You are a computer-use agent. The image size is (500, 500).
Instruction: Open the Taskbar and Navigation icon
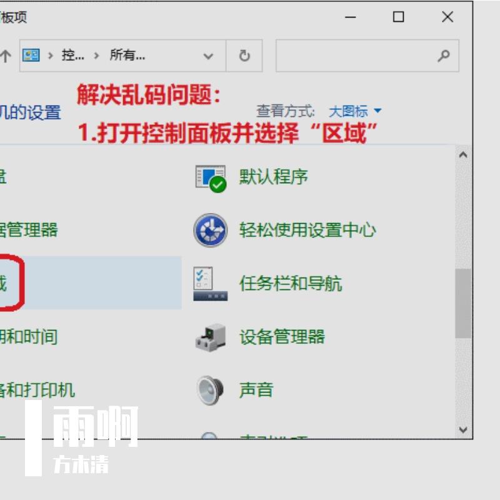click(x=211, y=284)
